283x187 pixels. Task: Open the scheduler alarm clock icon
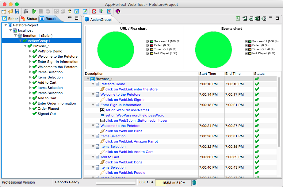tap(94, 11)
